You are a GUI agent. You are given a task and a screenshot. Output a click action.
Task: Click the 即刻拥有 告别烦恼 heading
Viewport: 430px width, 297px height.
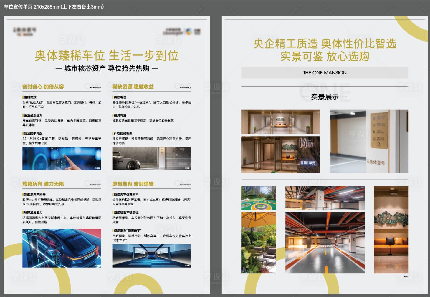coord(132,184)
